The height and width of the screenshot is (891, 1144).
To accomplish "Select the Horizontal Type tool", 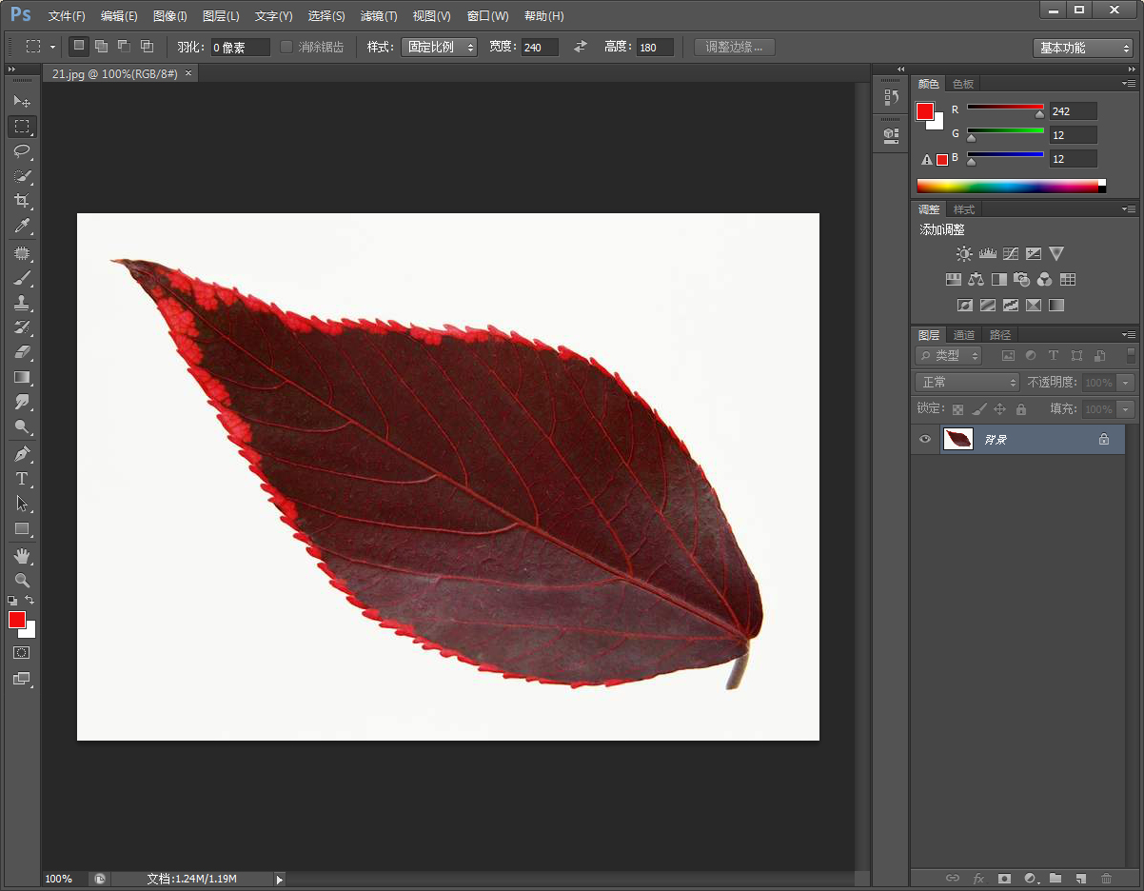I will coord(22,479).
